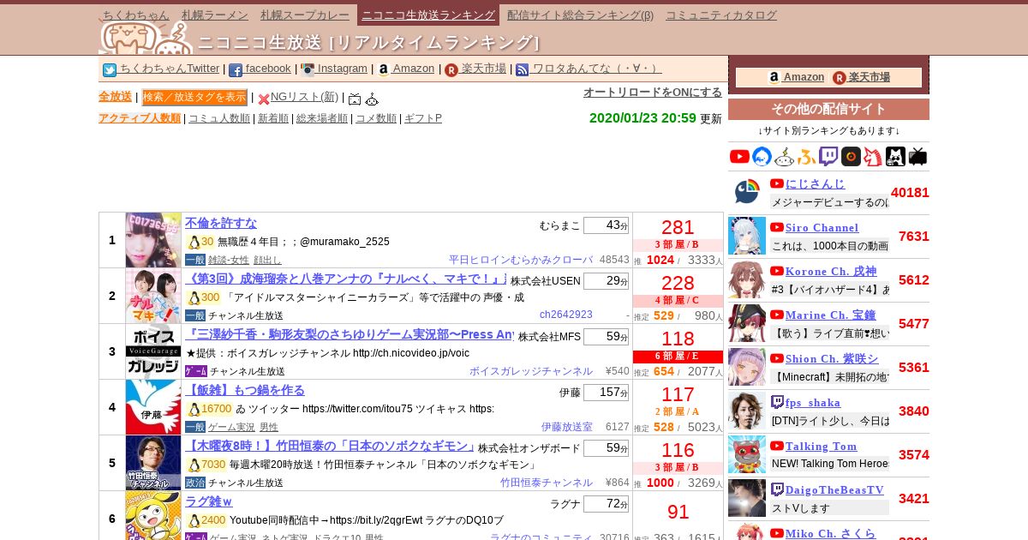The image size is (1028, 540).
Task: Click small robot icon next to NGリスト
Action: pyautogui.click(x=372, y=99)
